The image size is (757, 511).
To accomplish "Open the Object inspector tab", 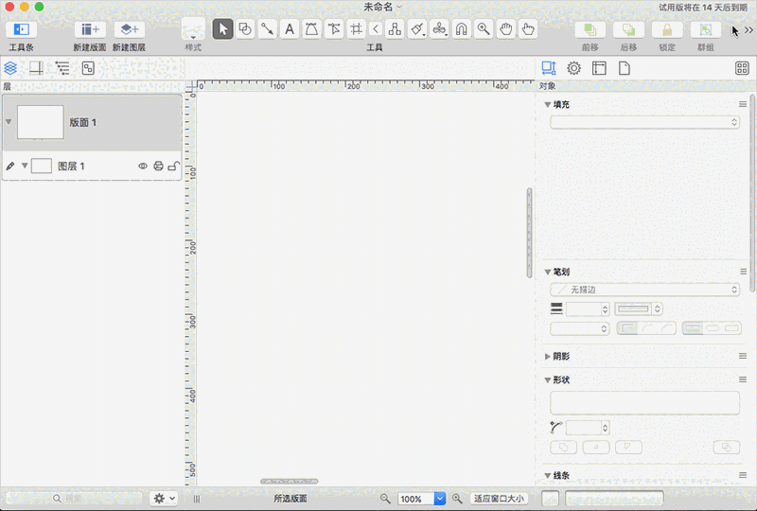I will coord(549,68).
